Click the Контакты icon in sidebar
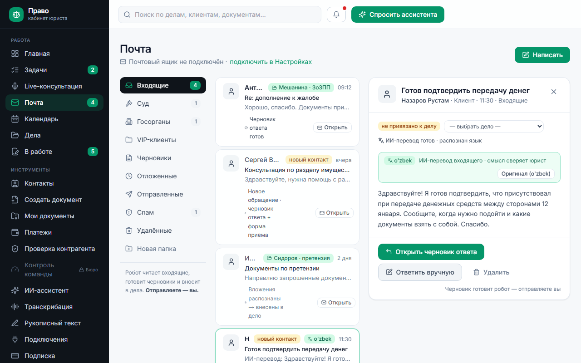This screenshot has width=581, height=363. [15, 183]
